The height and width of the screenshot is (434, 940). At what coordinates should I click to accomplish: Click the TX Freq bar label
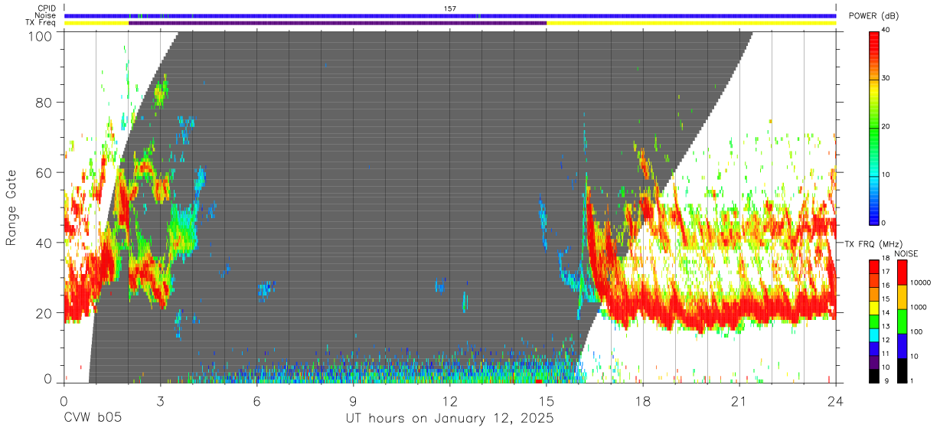41,23
